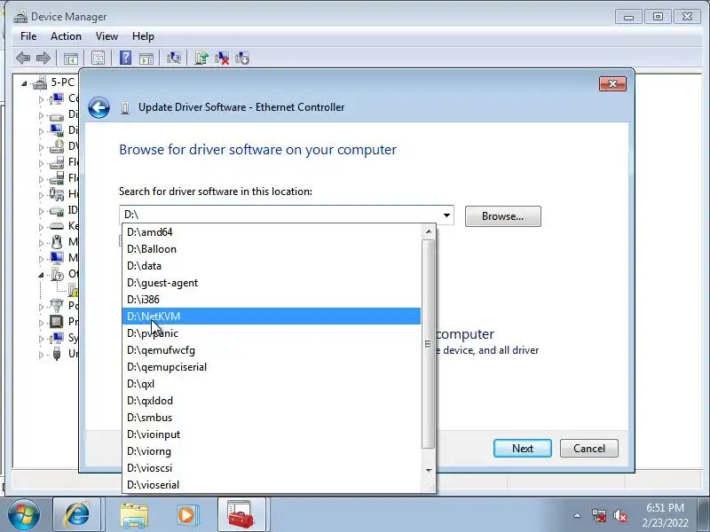The width and height of the screenshot is (710, 532).
Task: Expand the Ports tree node
Action: pyautogui.click(x=41, y=307)
